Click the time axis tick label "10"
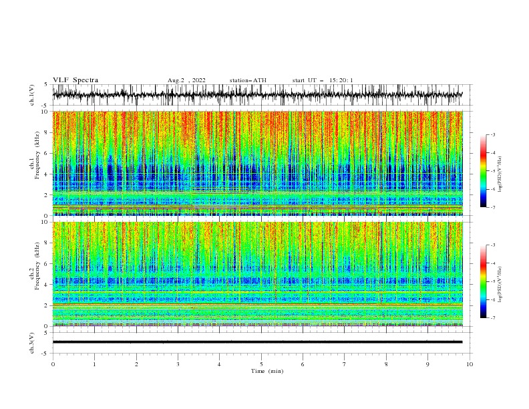 click(x=470, y=364)
